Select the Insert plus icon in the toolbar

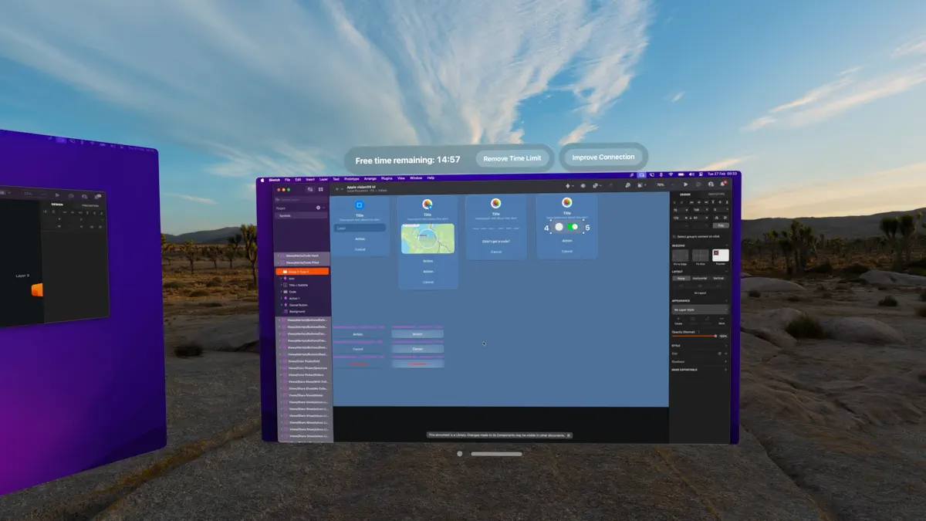coord(337,188)
